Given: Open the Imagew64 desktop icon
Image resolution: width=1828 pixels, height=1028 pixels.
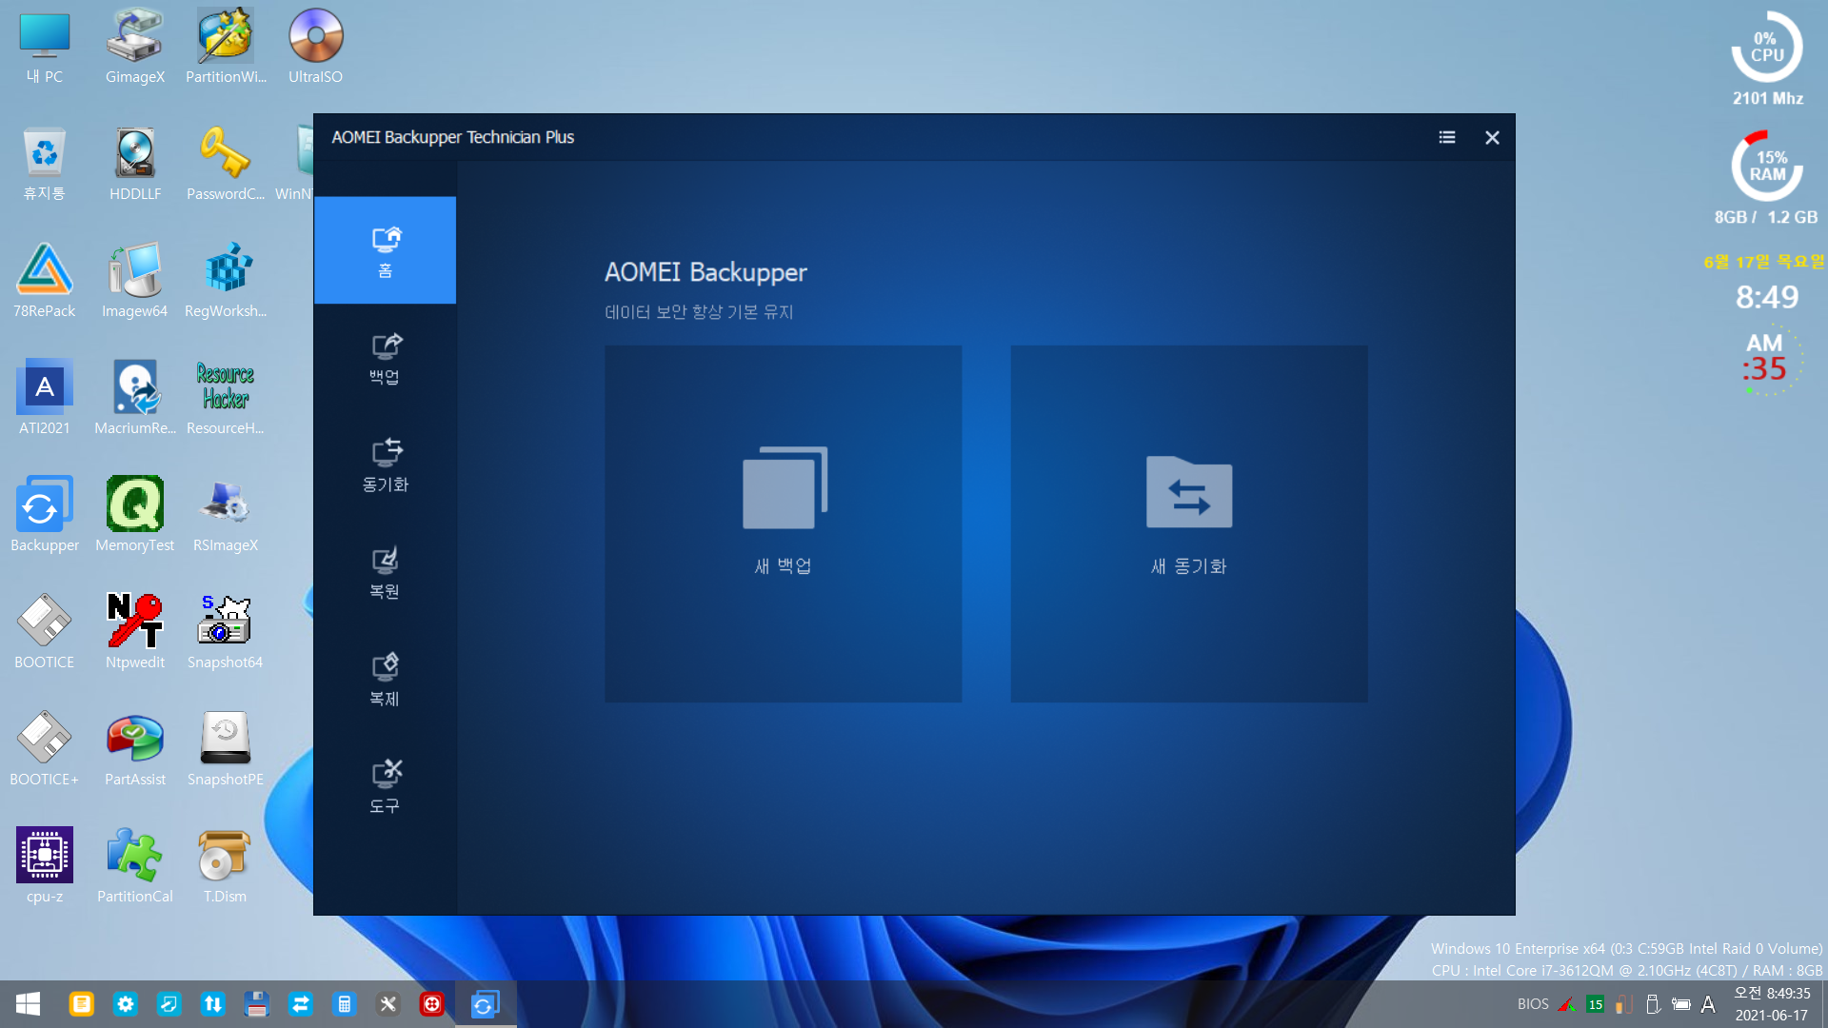Looking at the screenshot, I should tap(134, 282).
